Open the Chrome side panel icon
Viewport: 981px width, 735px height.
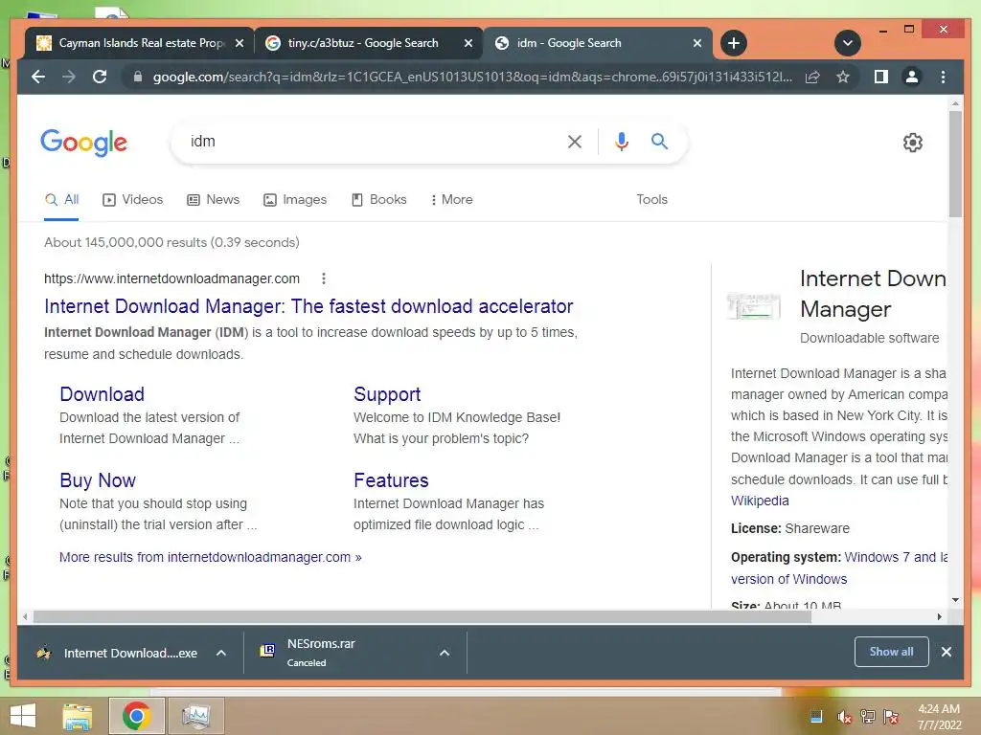tap(881, 77)
